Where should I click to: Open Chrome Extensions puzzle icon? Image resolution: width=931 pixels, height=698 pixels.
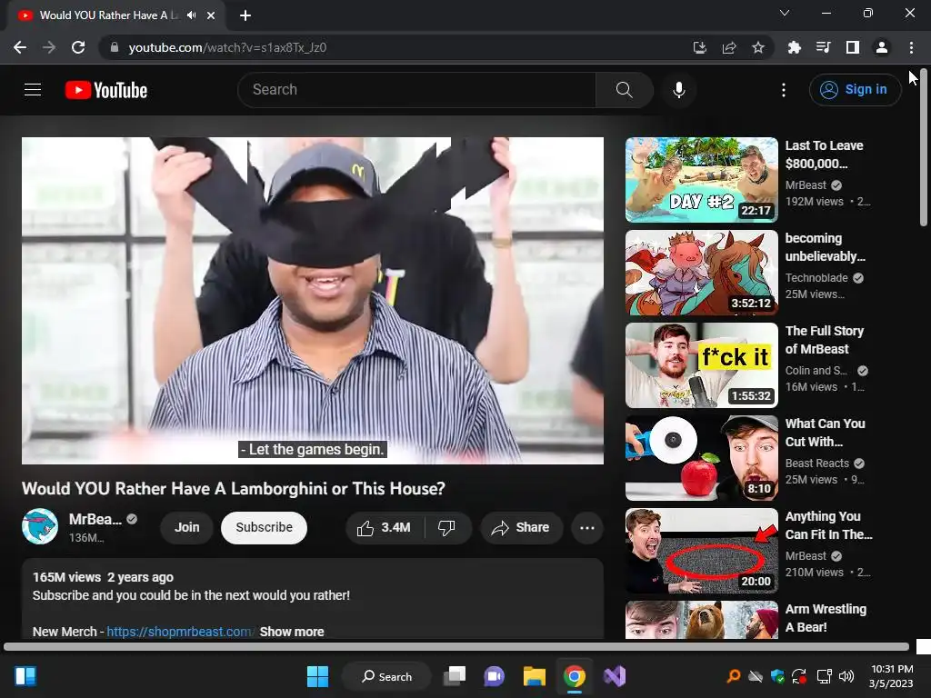tap(795, 47)
